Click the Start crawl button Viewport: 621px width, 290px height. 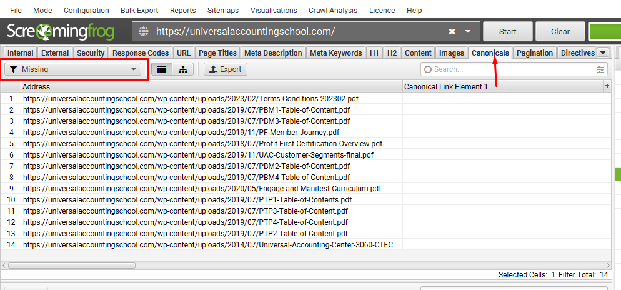(x=508, y=32)
